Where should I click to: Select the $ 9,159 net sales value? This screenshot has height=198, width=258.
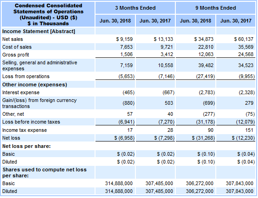124,39
